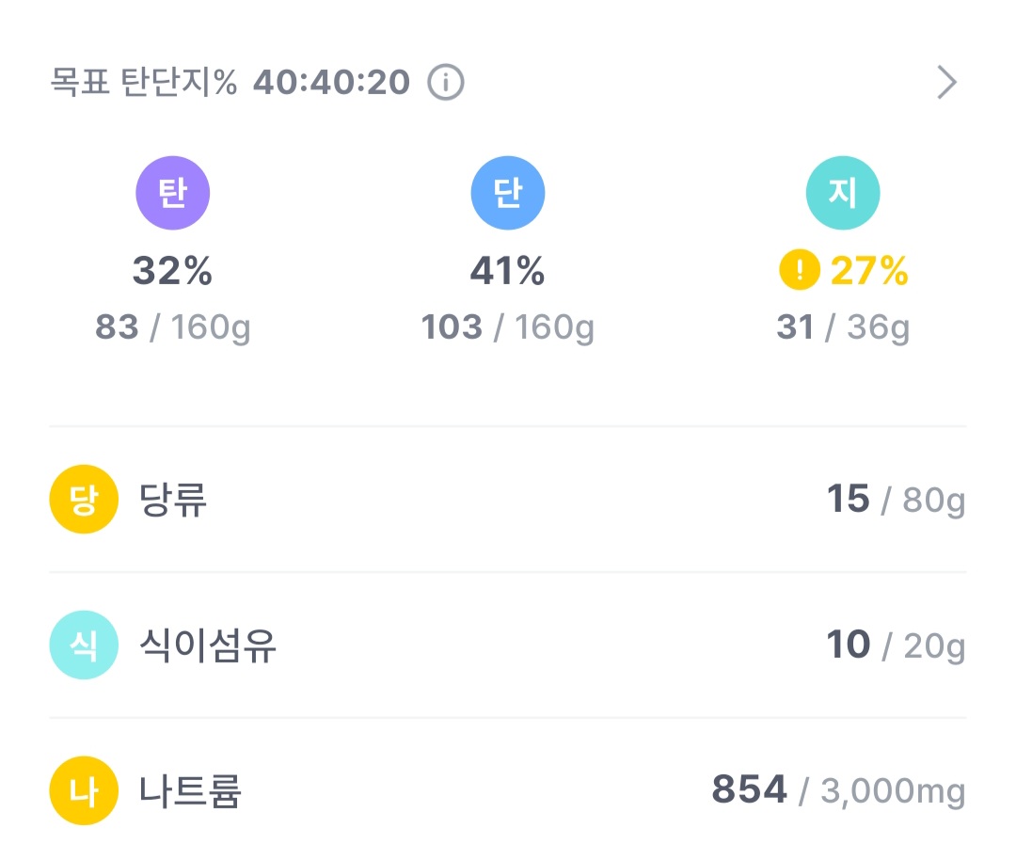The image size is (1016, 860).
Task: Tap the 41% protein percentage
Action: tap(507, 272)
